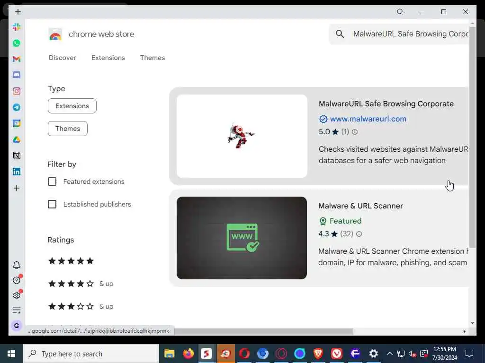This screenshot has height=363, width=485.
Task: Open Gmail sidebar app
Action: pyautogui.click(x=17, y=59)
